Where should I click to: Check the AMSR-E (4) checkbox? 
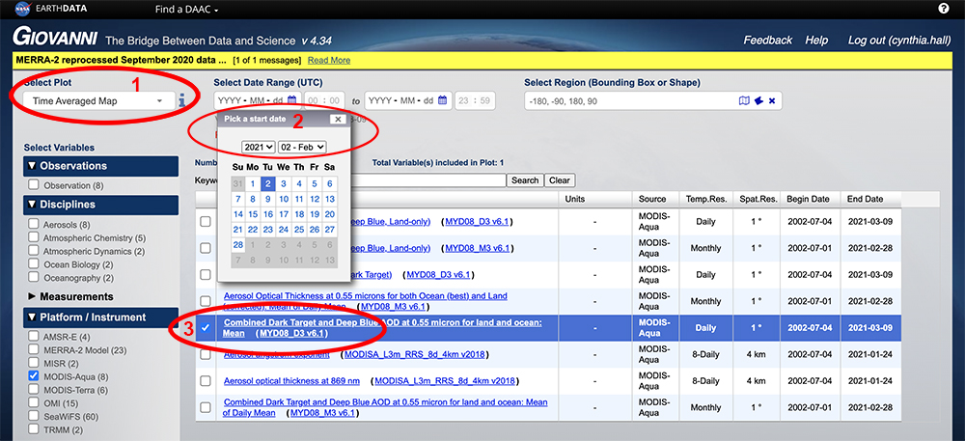33,337
